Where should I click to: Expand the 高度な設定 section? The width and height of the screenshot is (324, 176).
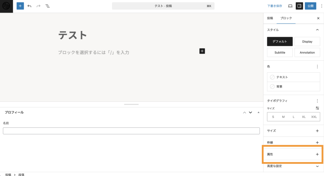pyautogui.click(x=293, y=166)
